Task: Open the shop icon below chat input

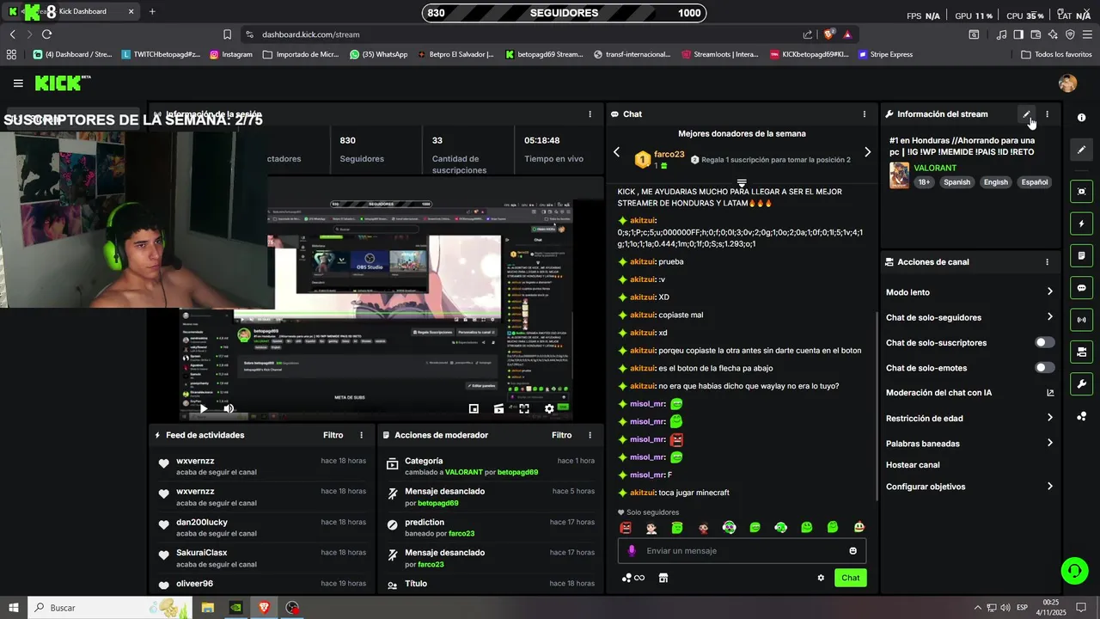Action: click(663, 578)
